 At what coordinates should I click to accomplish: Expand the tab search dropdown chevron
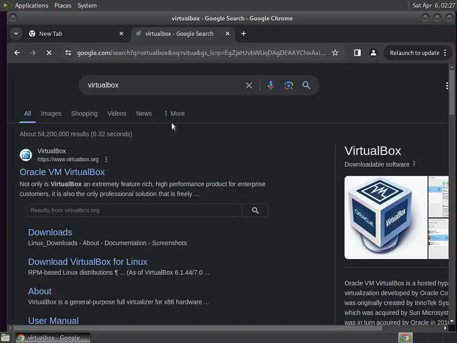pyautogui.click(x=16, y=33)
